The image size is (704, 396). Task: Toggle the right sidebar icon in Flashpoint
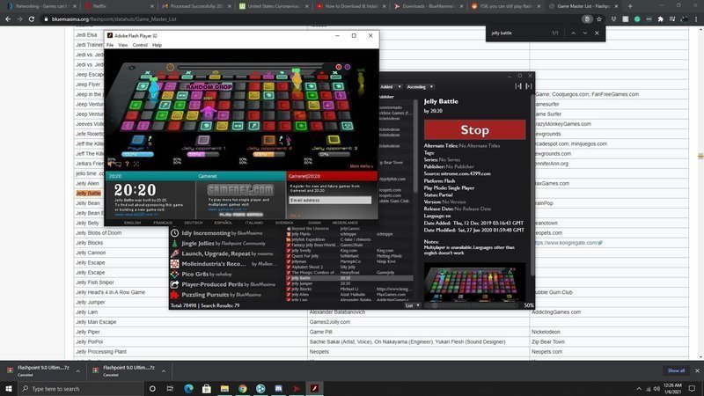[529, 86]
